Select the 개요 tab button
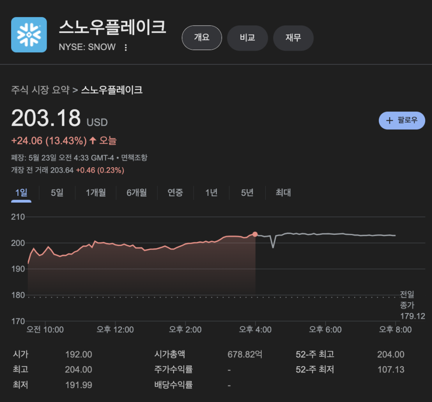432x402 pixels. coord(202,38)
